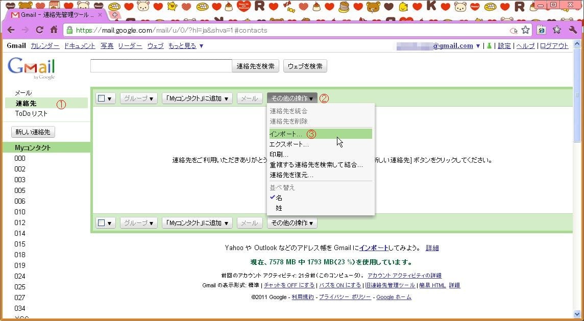This screenshot has height=321, width=584.
Task: Click the green Gmail Labs flask icon
Action: pos(489,46)
